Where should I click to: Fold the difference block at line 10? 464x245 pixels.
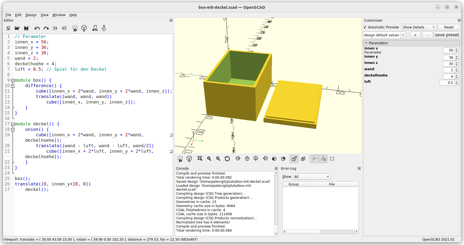pos(13,86)
